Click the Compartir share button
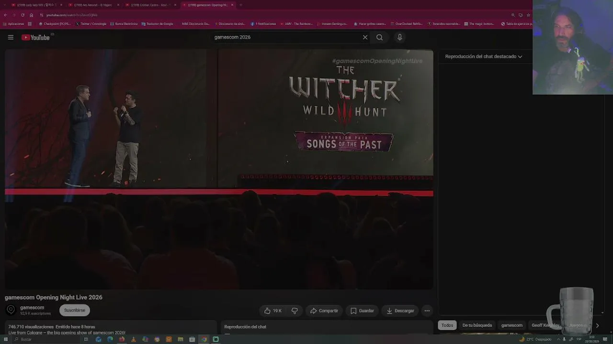Screen dimensions: 613x344 click(324, 311)
